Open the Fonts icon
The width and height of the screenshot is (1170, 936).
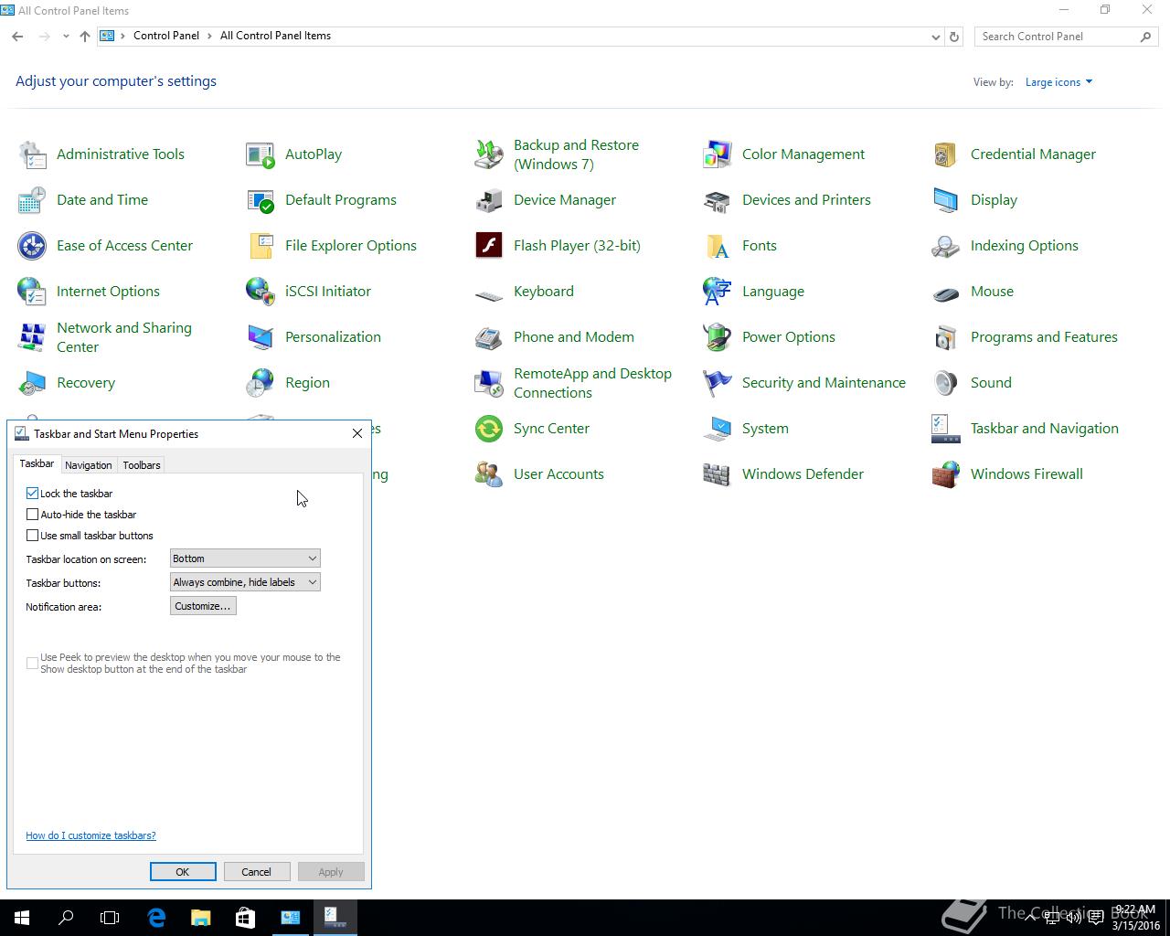click(718, 246)
